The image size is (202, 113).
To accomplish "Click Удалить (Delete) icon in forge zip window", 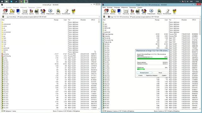I will tap(132, 12).
